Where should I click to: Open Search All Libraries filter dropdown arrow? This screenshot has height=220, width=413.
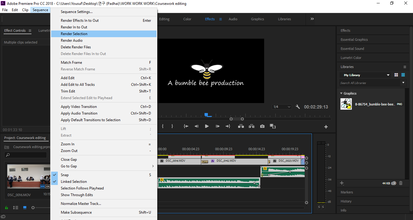point(403,82)
